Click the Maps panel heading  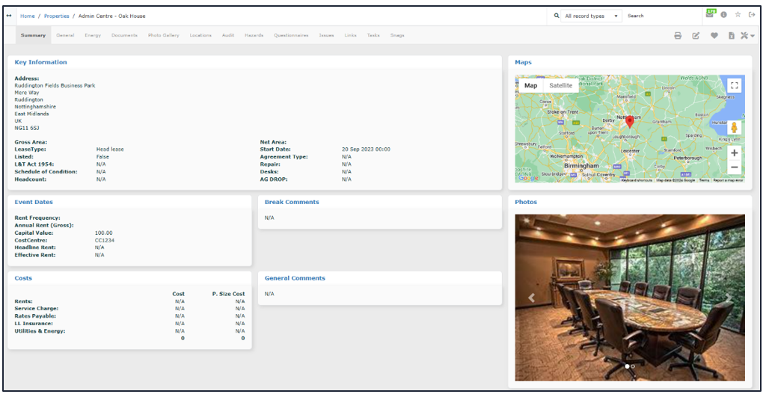(x=523, y=62)
